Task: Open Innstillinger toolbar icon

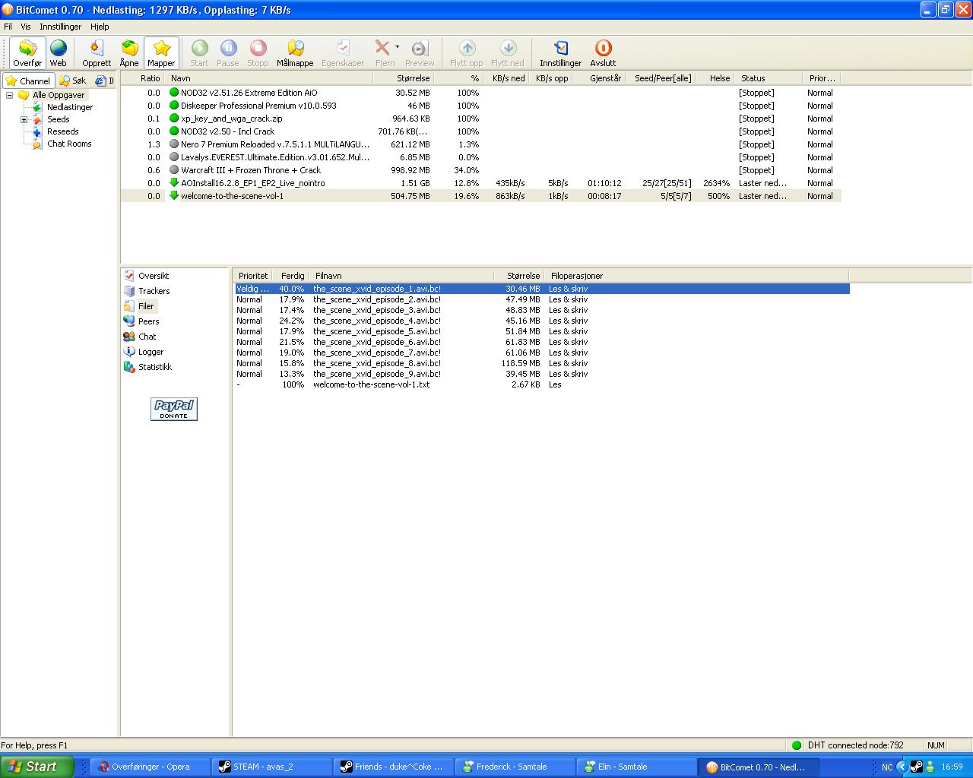Action: coord(561,53)
